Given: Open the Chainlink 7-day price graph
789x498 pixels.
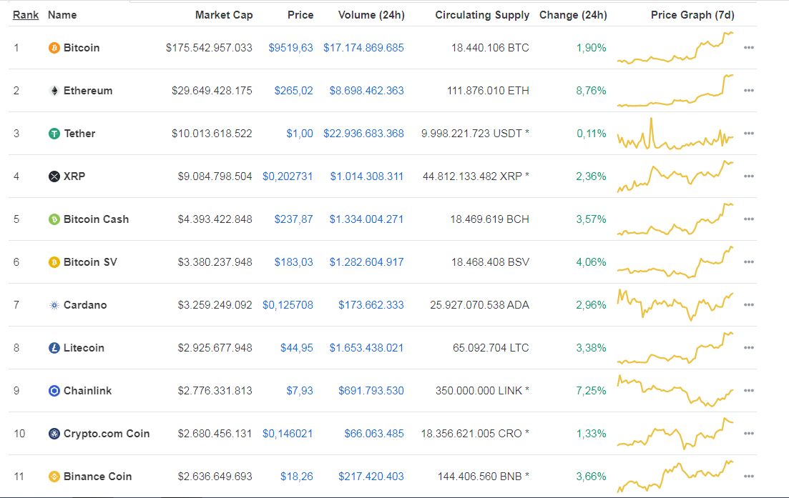Looking at the screenshot, I should pyautogui.click(x=675, y=391).
